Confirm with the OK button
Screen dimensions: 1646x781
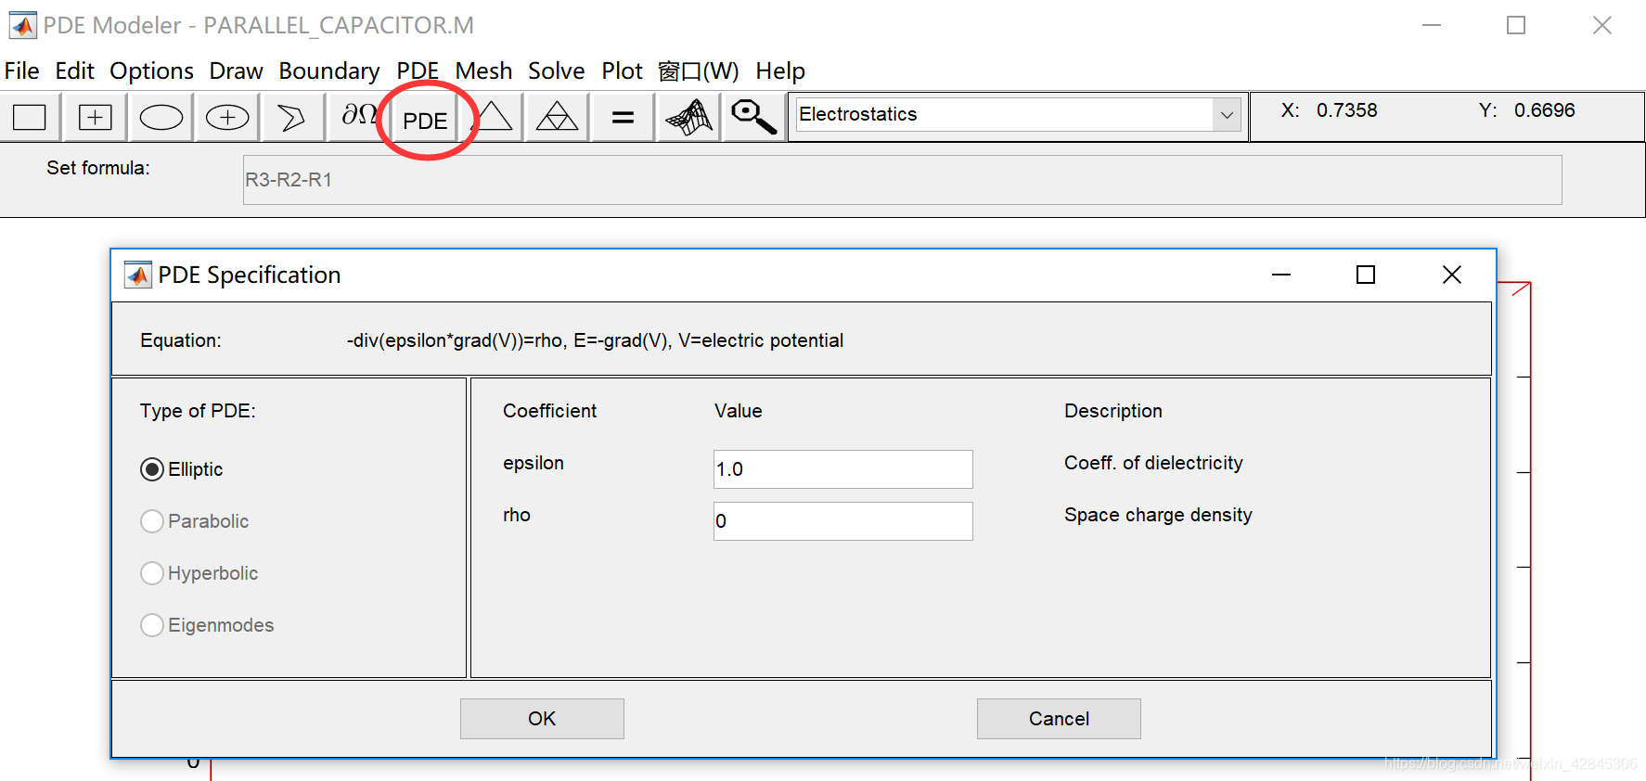click(542, 719)
